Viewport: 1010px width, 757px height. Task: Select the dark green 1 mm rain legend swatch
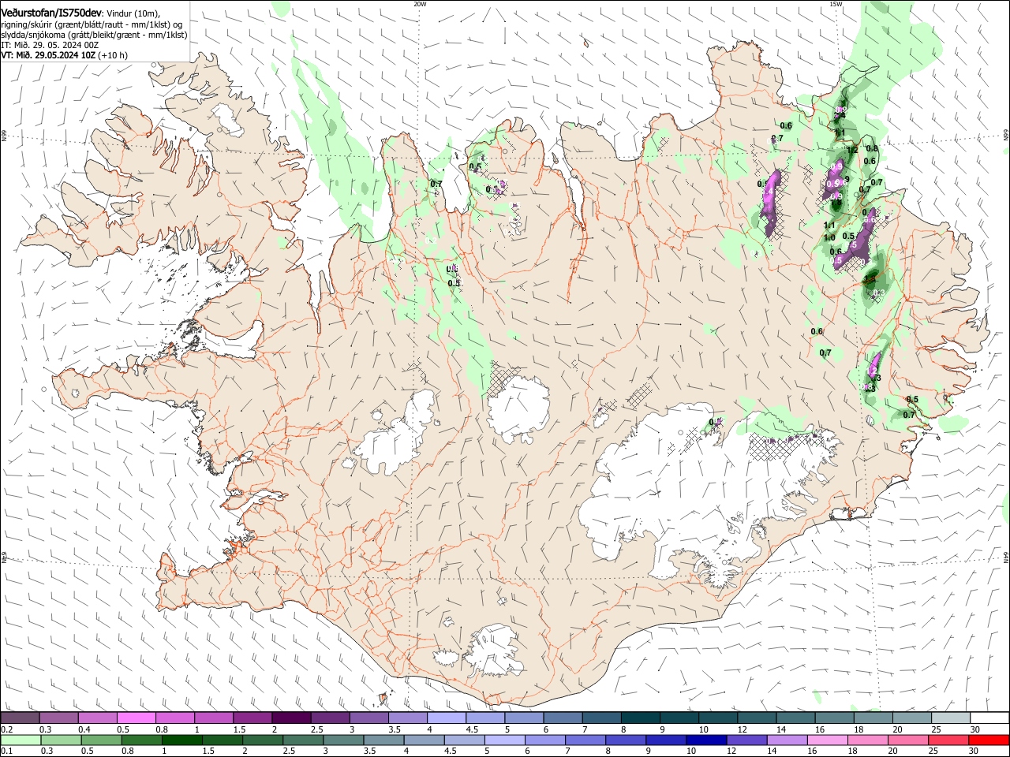(182, 740)
